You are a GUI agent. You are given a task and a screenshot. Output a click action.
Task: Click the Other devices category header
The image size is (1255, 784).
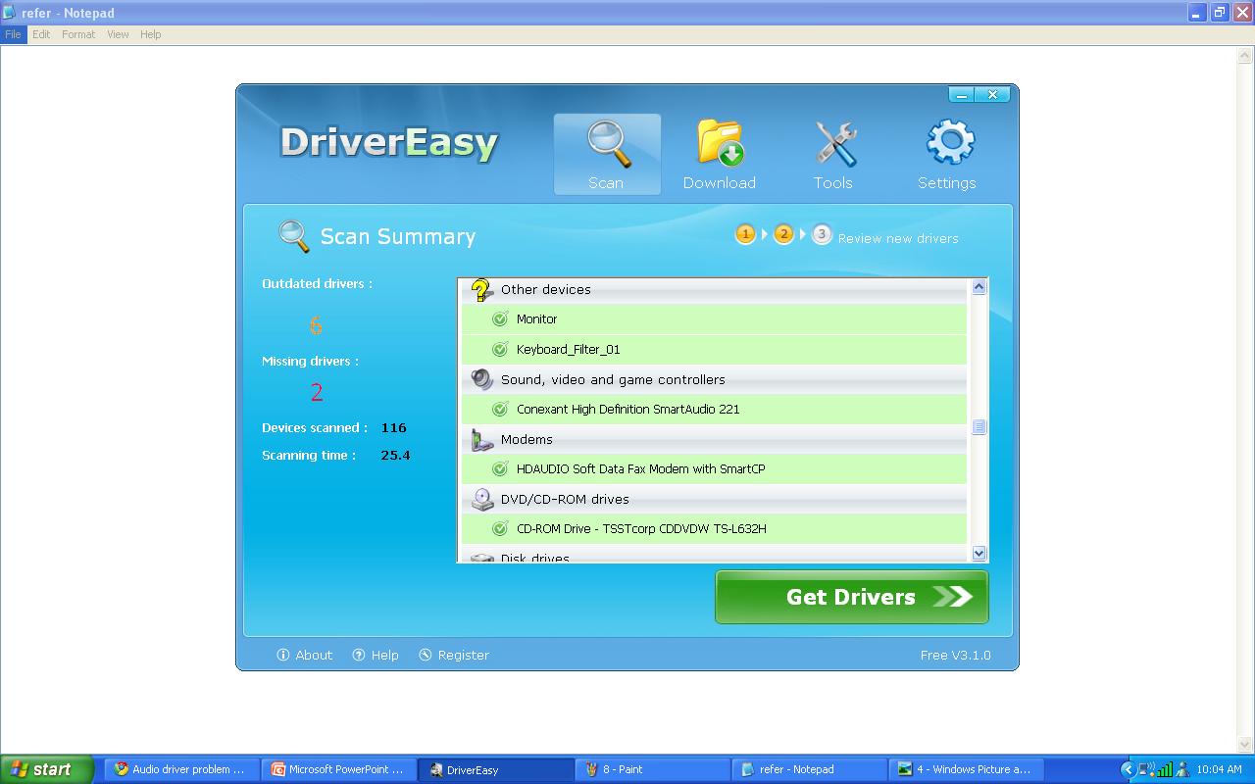click(x=715, y=290)
